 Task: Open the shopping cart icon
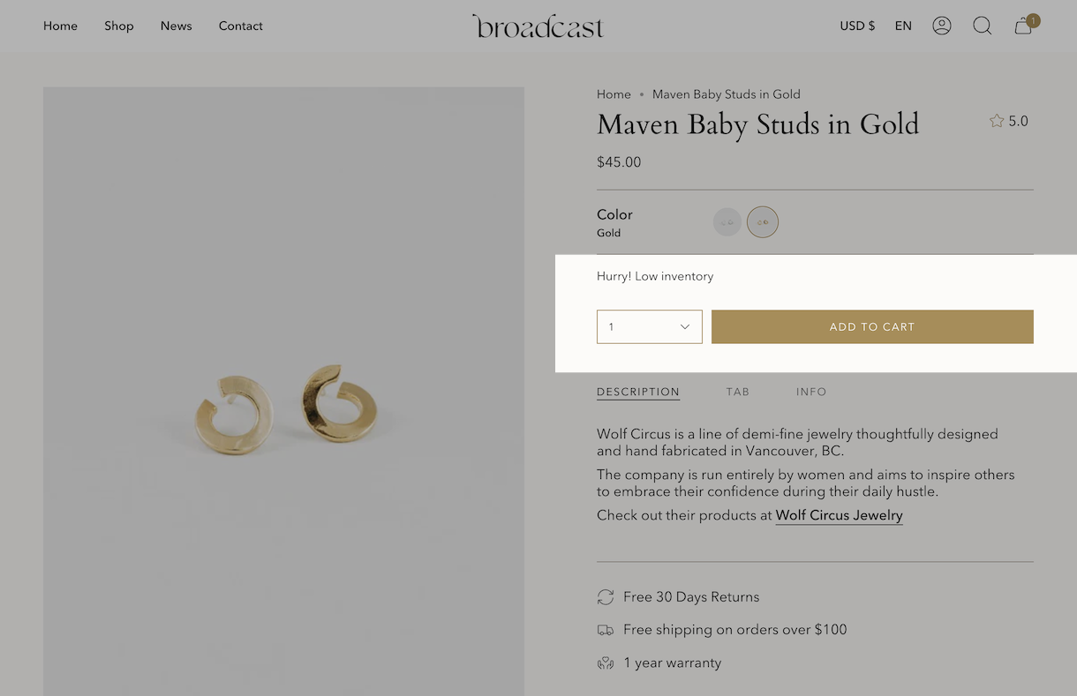point(1024,25)
